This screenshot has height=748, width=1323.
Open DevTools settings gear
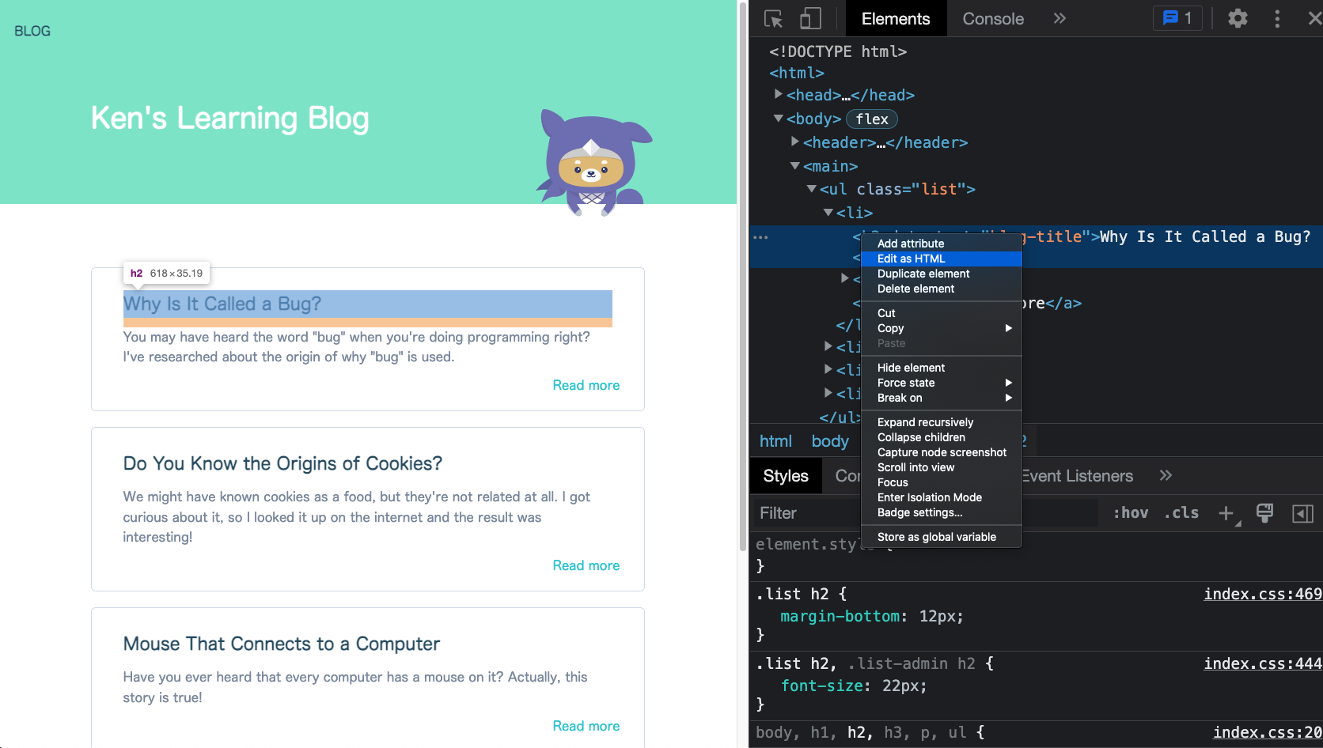1238,18
